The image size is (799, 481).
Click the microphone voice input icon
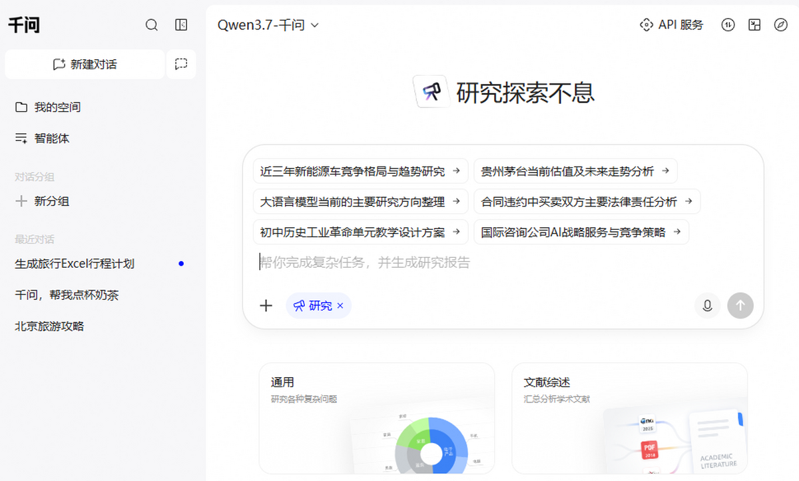pos(707,306)
